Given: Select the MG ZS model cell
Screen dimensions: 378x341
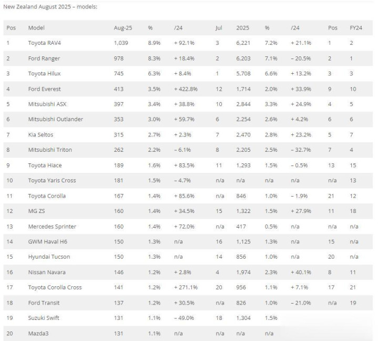Looking at the screenshot, I should coord(36,211).
